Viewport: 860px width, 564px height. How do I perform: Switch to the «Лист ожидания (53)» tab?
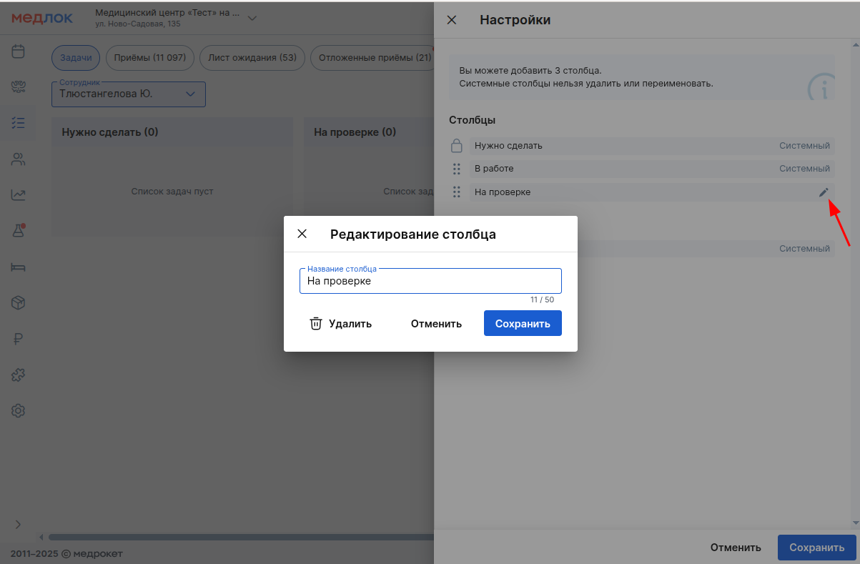(x=252, y=58)
